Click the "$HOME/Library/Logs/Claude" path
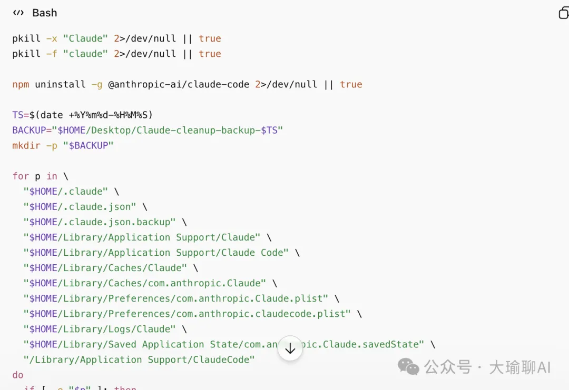 100,329
